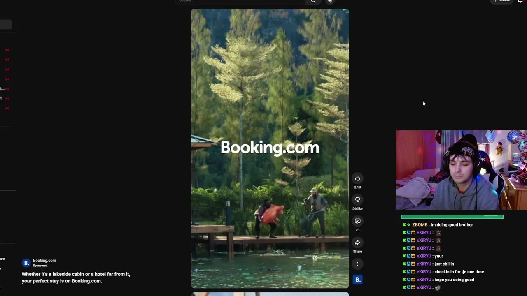
Task: Click the Dislike thumbs-down icon
Action: [357, 200]
